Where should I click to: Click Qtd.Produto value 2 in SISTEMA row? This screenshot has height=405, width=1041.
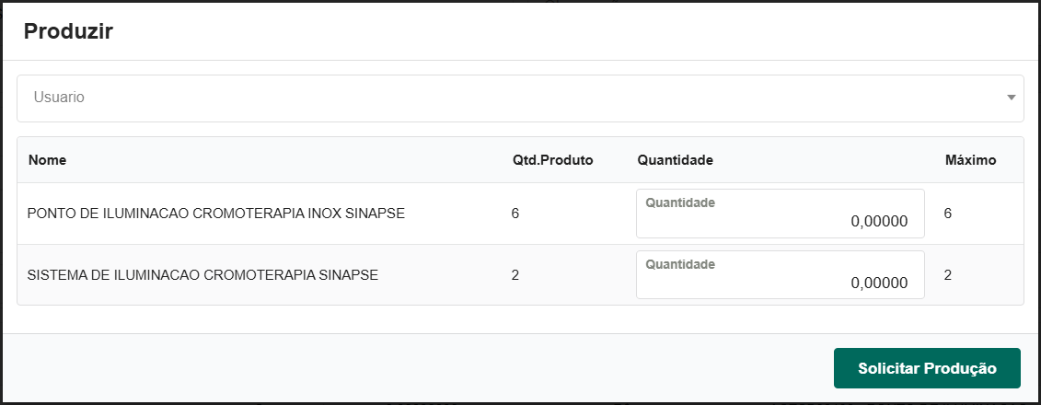coord(515,274)
